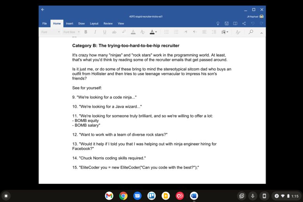Click the Share icon

tap(244, 23)
